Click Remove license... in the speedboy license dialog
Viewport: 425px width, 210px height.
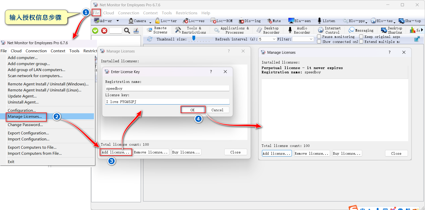(311, 153)
